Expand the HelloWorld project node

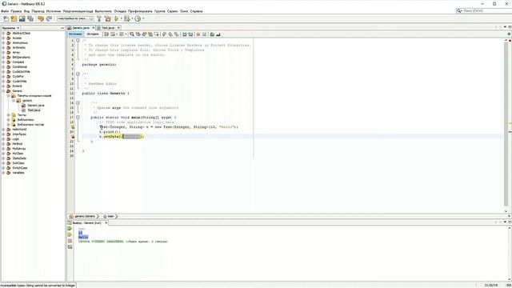click(x=3, y=130)
